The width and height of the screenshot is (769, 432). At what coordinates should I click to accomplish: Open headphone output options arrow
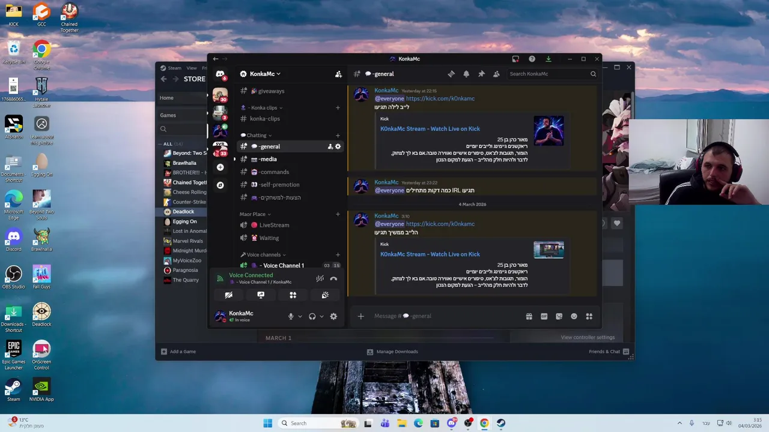click(321, 316)
